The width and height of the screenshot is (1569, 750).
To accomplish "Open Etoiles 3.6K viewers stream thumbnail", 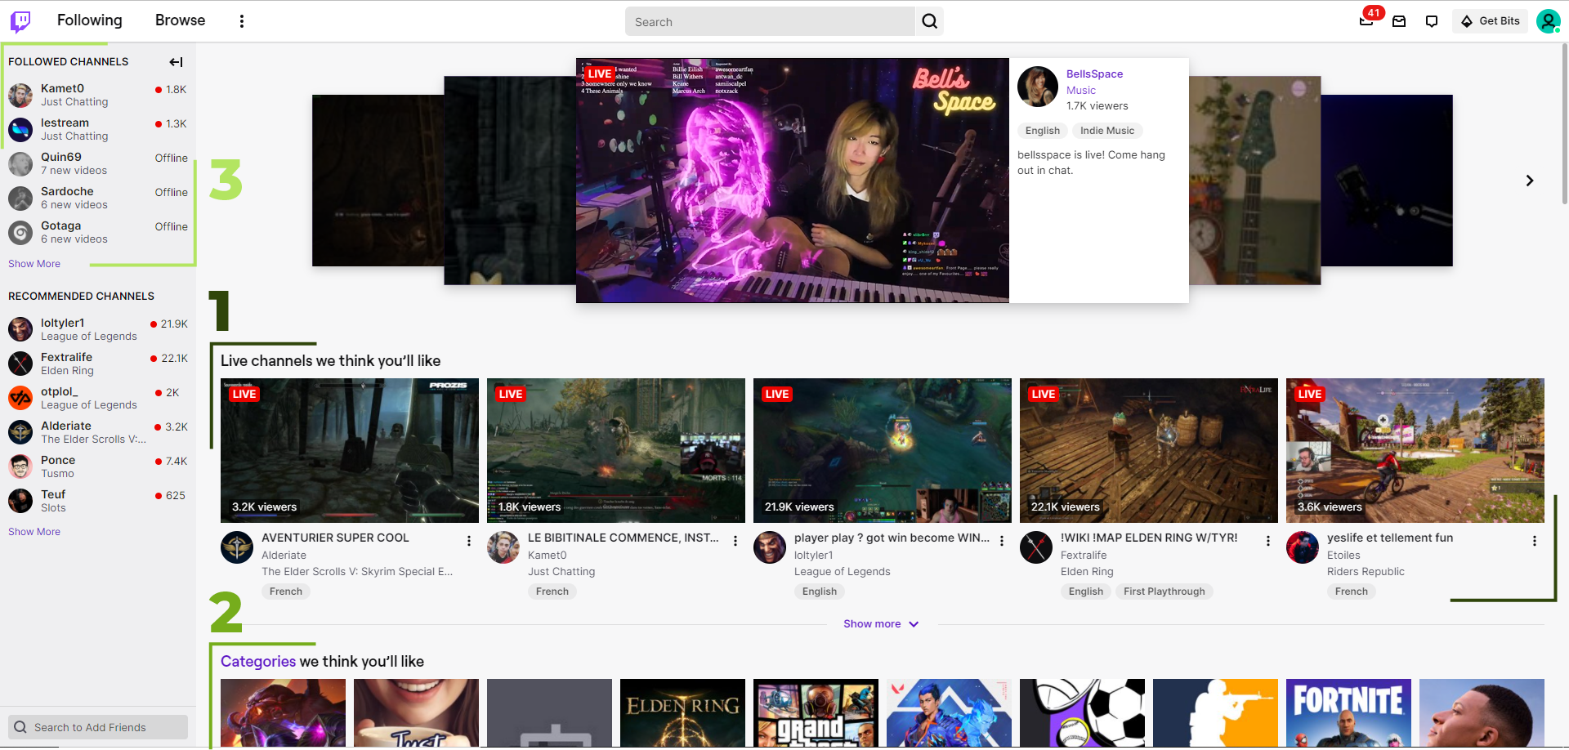I will 1415,450.
